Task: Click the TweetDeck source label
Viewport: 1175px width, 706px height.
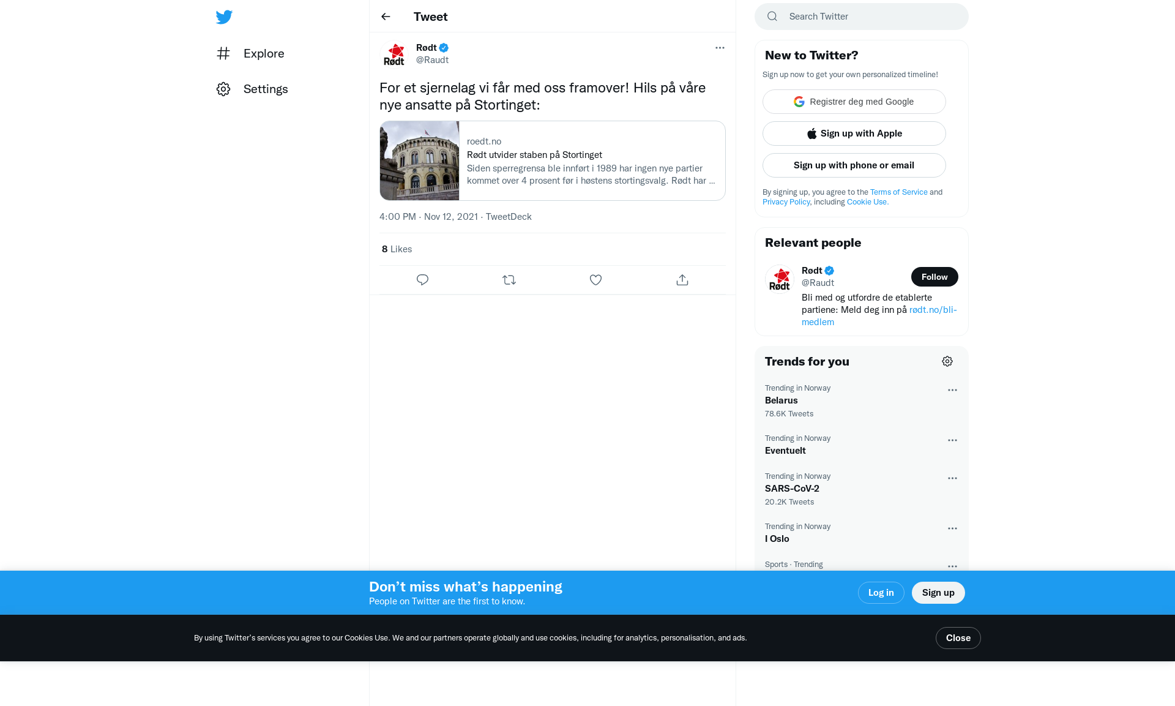Action: click(x=509, y=217)
